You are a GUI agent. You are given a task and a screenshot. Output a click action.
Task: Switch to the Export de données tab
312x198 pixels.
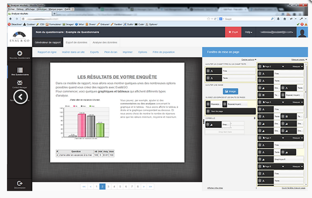(76, 42)
